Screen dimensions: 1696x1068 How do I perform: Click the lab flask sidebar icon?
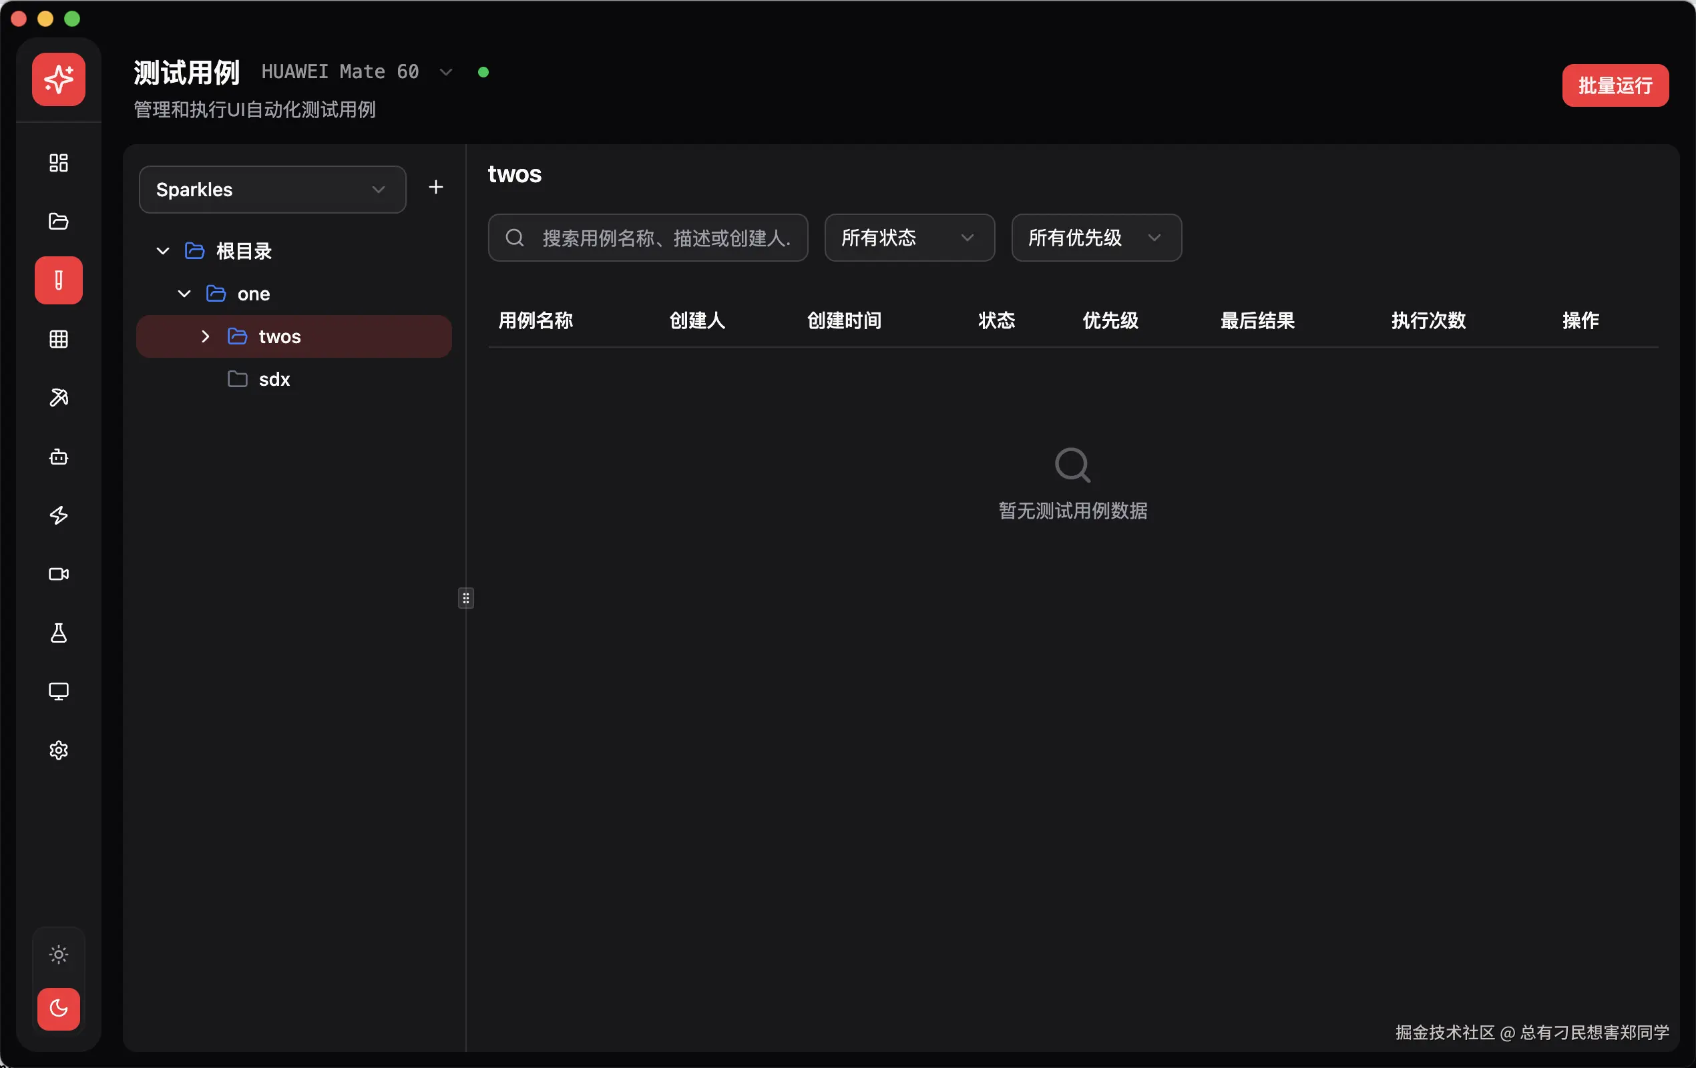point(59,633)
